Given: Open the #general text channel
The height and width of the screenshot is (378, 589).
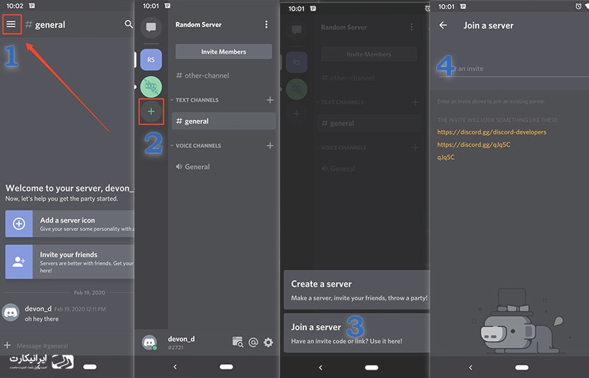Looking at the screenshot, I should pyautogui.click(x=223, y=121).
